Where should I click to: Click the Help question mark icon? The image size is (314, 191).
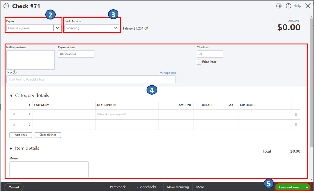[x=288, y=6]
